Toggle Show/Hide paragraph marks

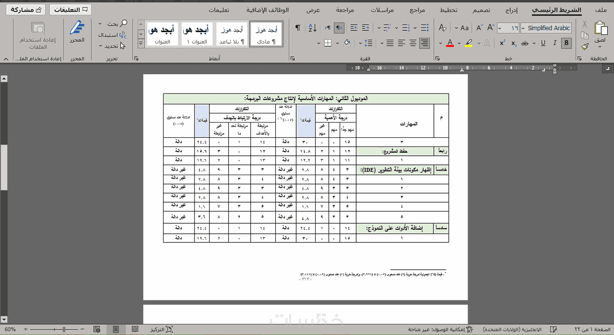pos(298,28)
